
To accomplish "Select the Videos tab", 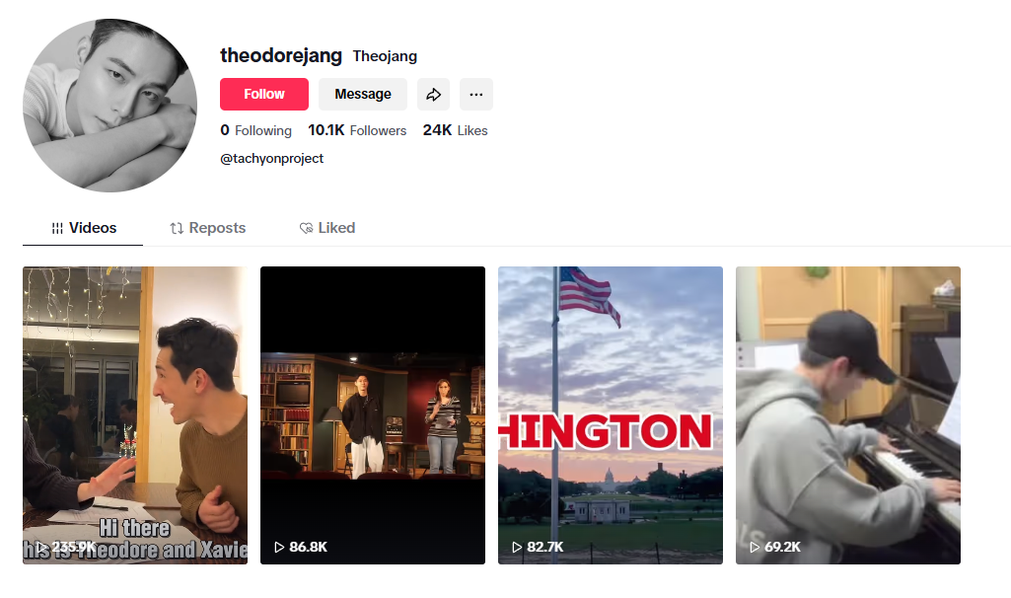I will click(x=83, y=228).
